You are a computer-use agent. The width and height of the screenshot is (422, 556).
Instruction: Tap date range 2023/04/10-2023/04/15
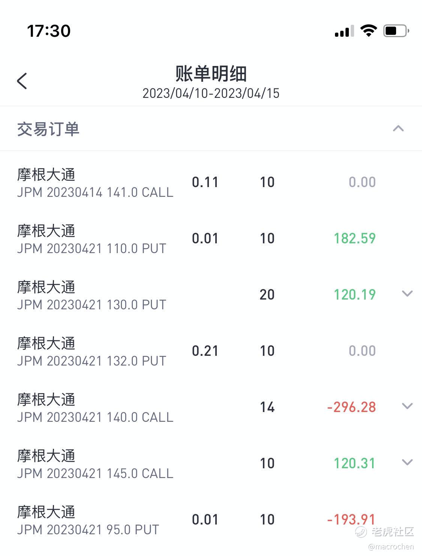pos(211,93)
